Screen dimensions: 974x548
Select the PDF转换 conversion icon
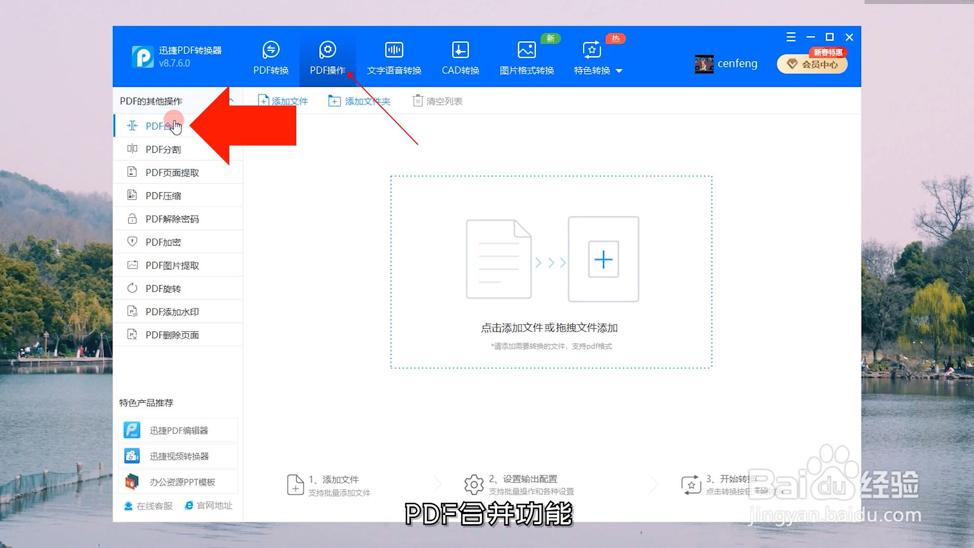pyautogui.click(x=270, y=57)
